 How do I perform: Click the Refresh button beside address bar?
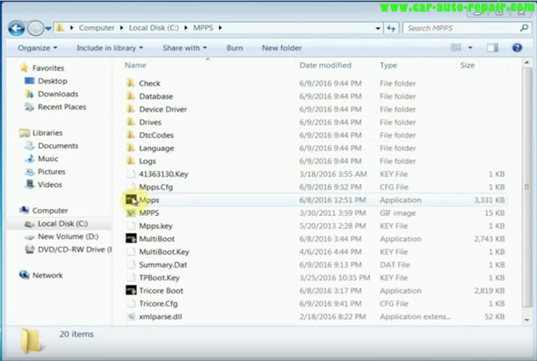(x=391, y=28)
